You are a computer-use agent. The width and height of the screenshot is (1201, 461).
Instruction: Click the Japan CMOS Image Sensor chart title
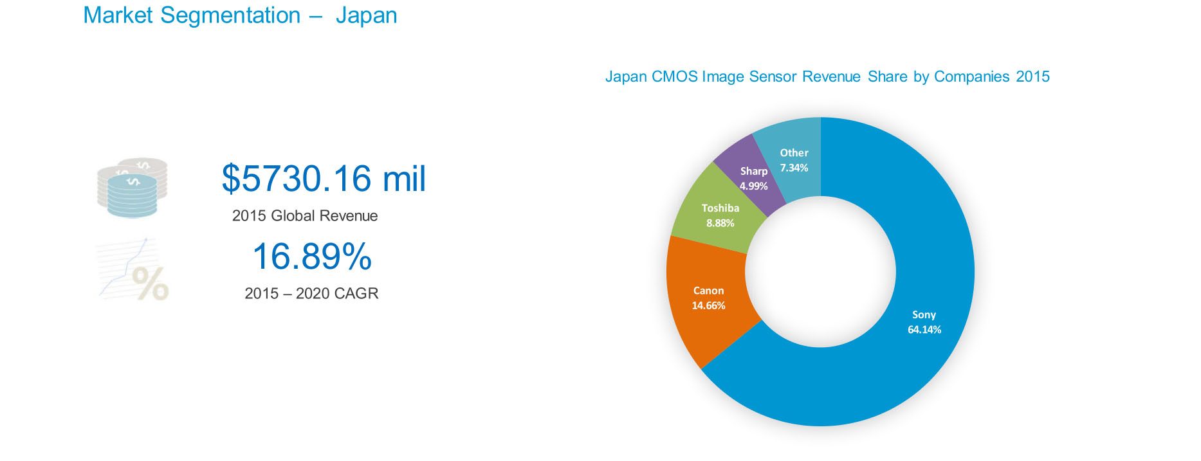[827, 77]
